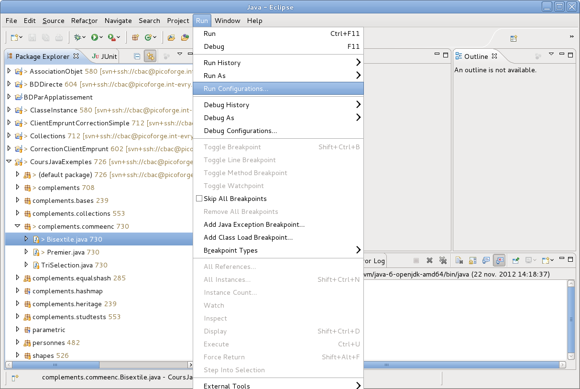
Task: Select Premier.java in Package Explorer
Action: (x=70, y=252)
